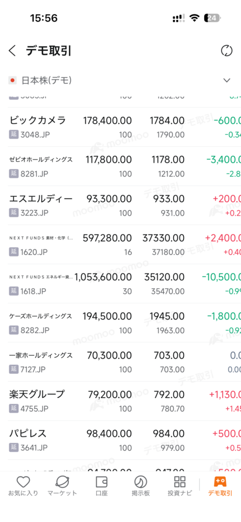Open the 口座 wallet icon
Image resolution: width=241 pixels, height=522 pixels.
(101, 481)
